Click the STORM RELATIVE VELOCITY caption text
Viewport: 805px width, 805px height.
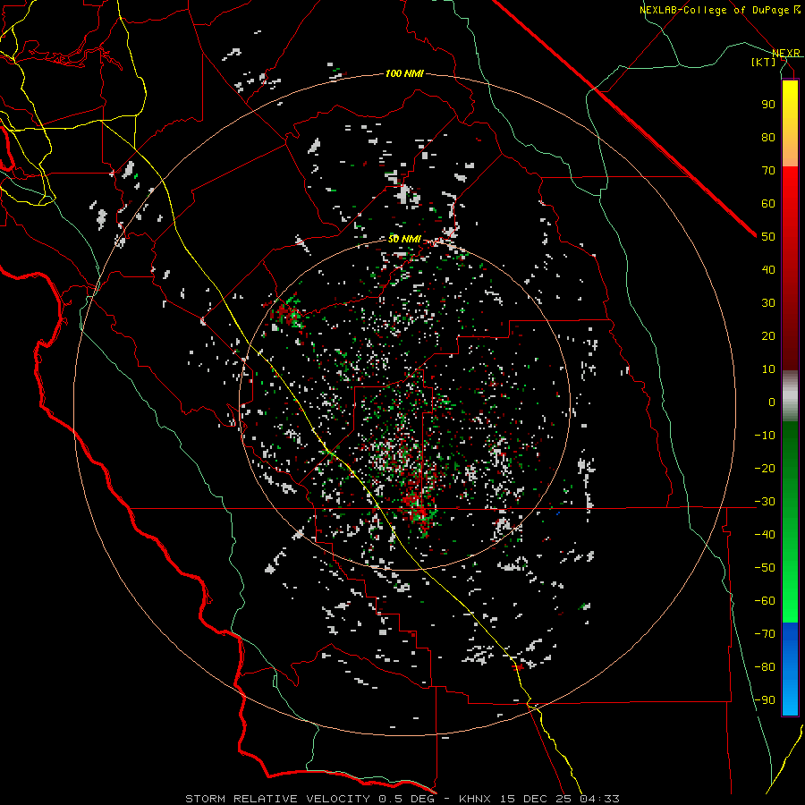[x=277, y=799]
